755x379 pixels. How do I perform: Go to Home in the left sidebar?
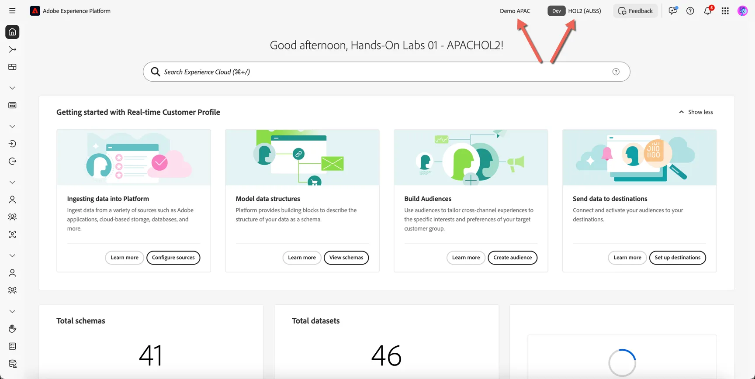(x=12, y=32)
